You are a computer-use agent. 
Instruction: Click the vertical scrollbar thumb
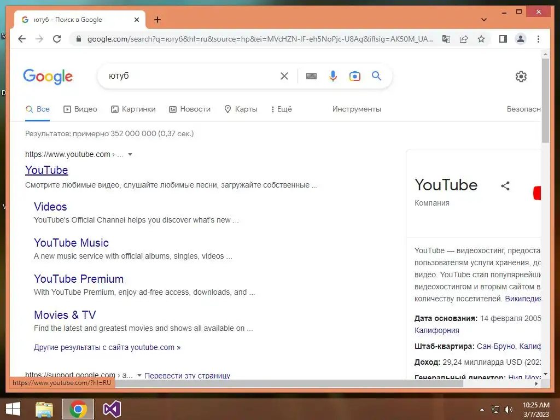(545, 101)
